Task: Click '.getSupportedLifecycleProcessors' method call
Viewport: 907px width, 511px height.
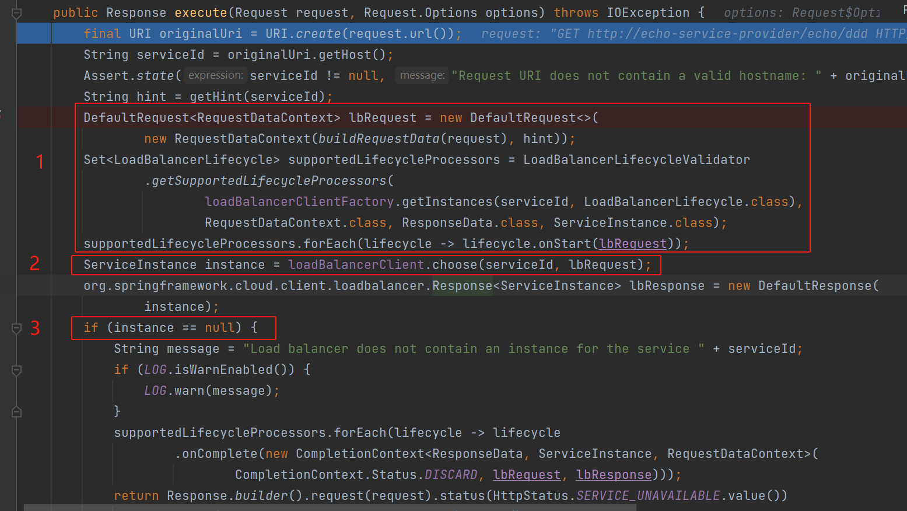Action: click(265, 181)
